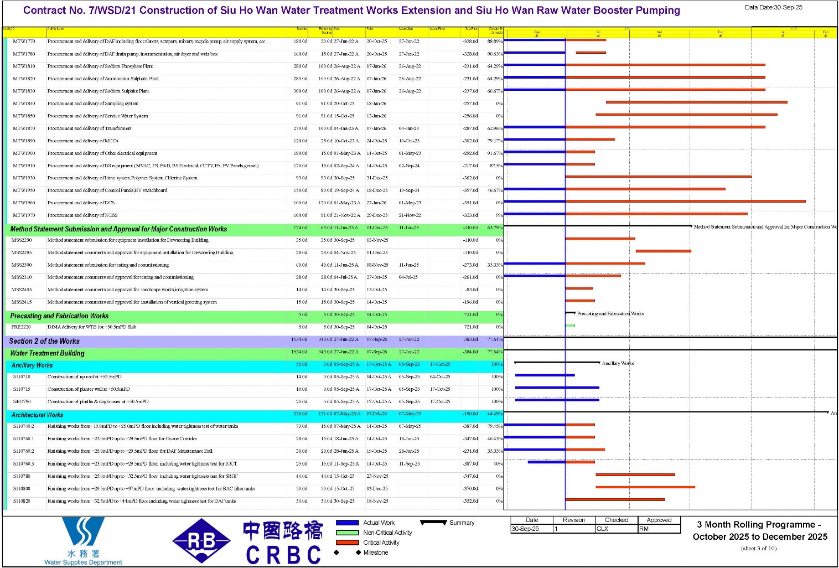
Task: Click the red Critical Activity legend swatch
Action: (347, 543)
